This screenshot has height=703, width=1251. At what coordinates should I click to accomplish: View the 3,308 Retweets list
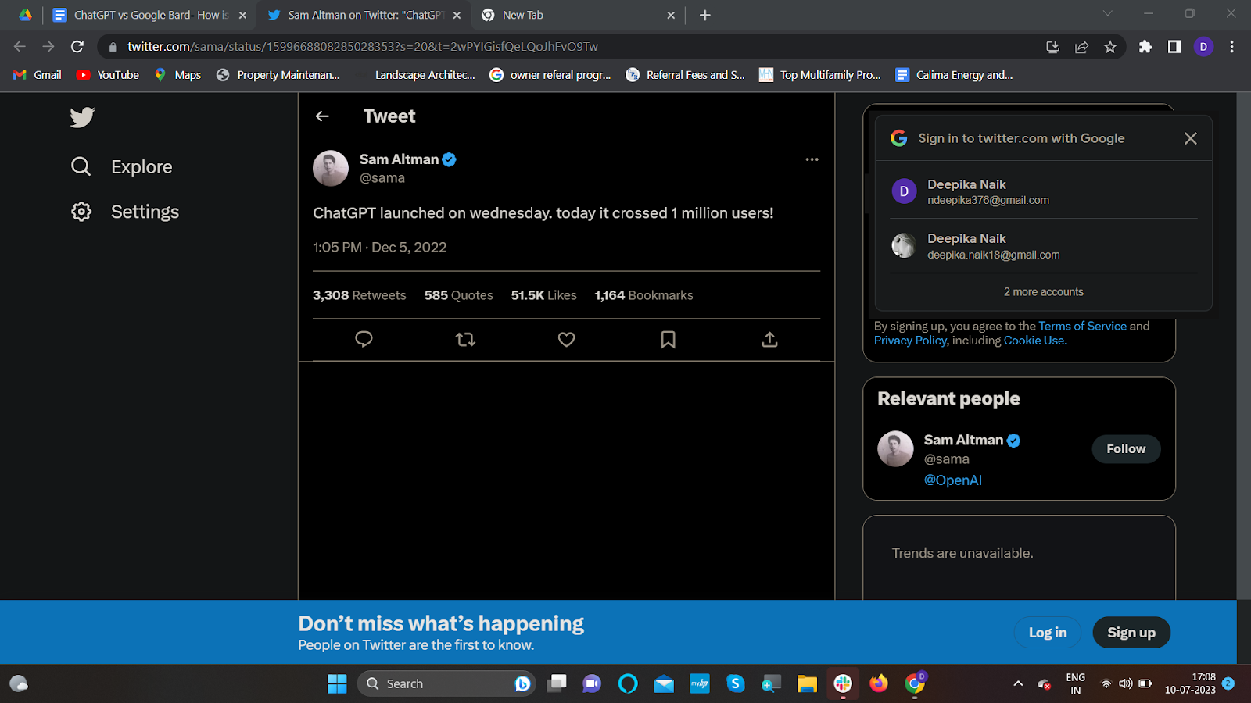point(360,295)
